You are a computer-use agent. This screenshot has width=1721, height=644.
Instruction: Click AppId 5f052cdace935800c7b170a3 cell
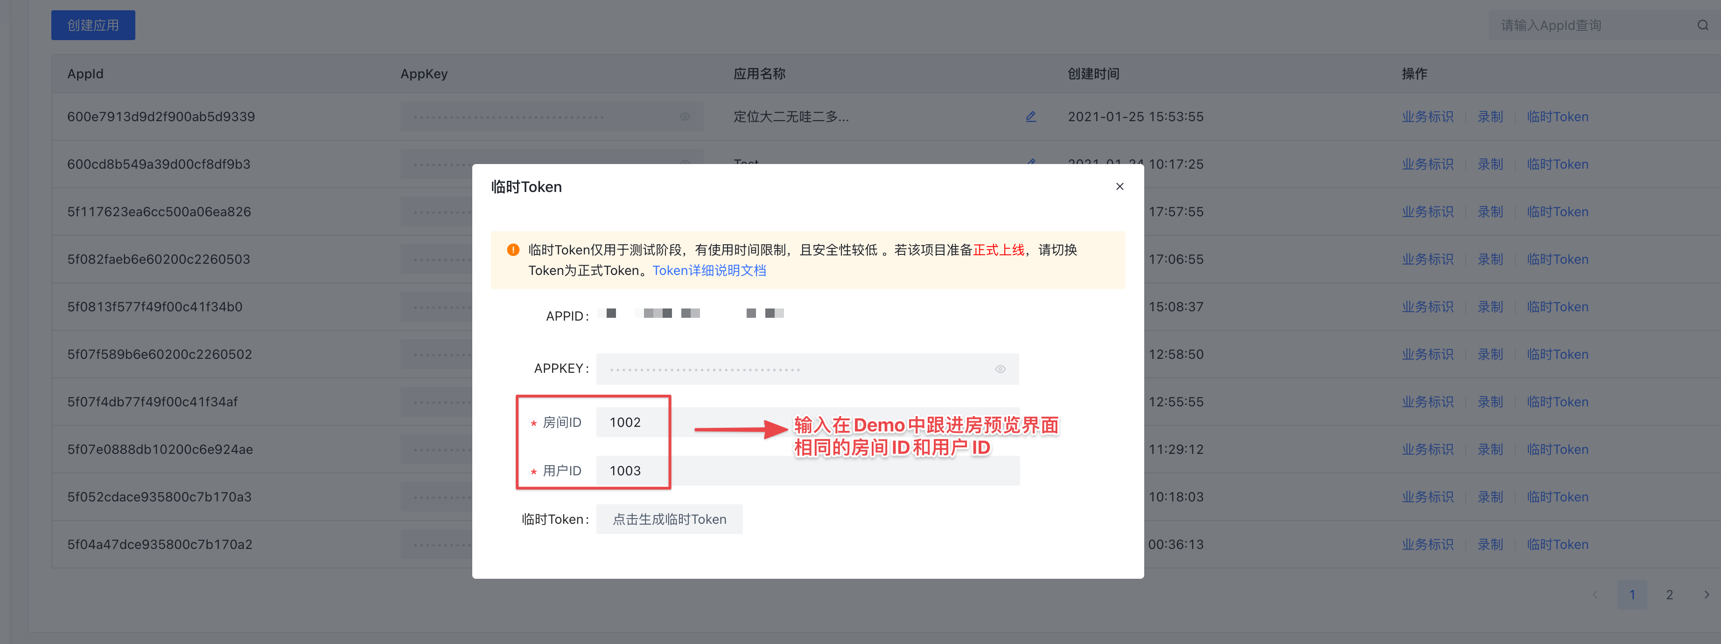[x=159, y=497]
